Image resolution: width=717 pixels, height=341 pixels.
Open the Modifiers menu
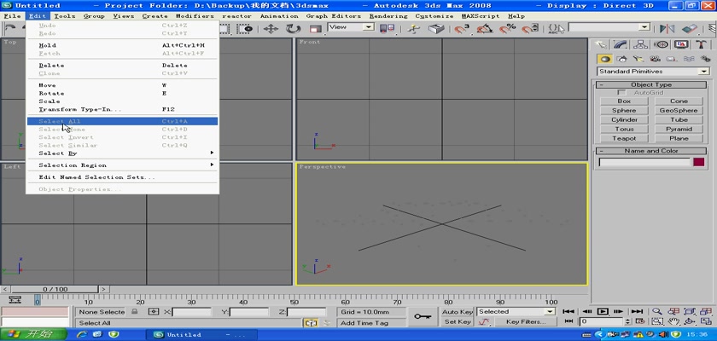point(195,16)
